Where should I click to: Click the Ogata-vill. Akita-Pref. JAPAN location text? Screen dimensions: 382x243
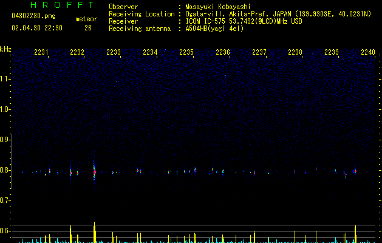click(278, 14)
